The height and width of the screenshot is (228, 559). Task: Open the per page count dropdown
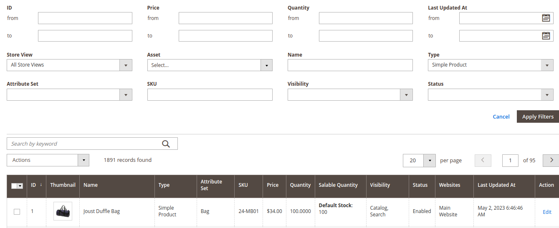430,160
